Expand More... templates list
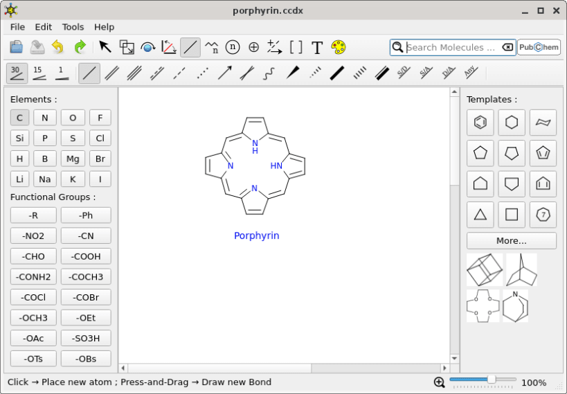Image resolution: width=567 pixels, height=394 pixels. (511, 241)
